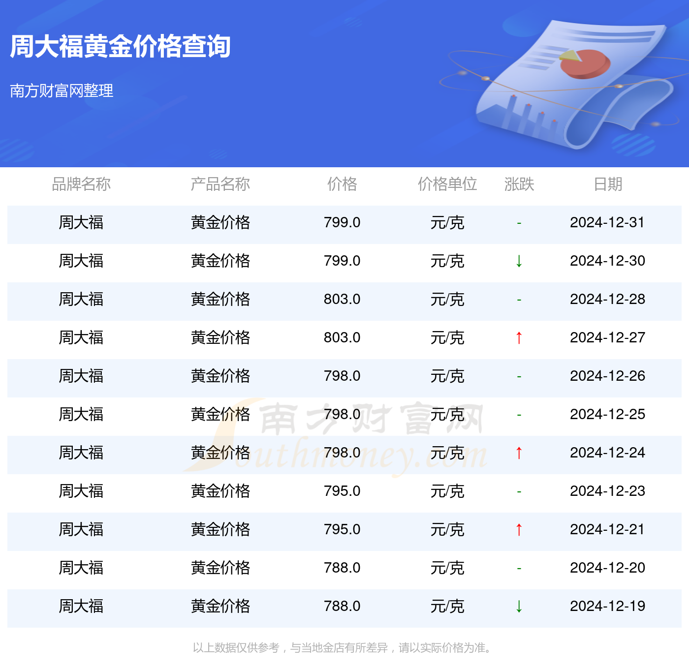Click the 涨跌 column header

[519, 184]
